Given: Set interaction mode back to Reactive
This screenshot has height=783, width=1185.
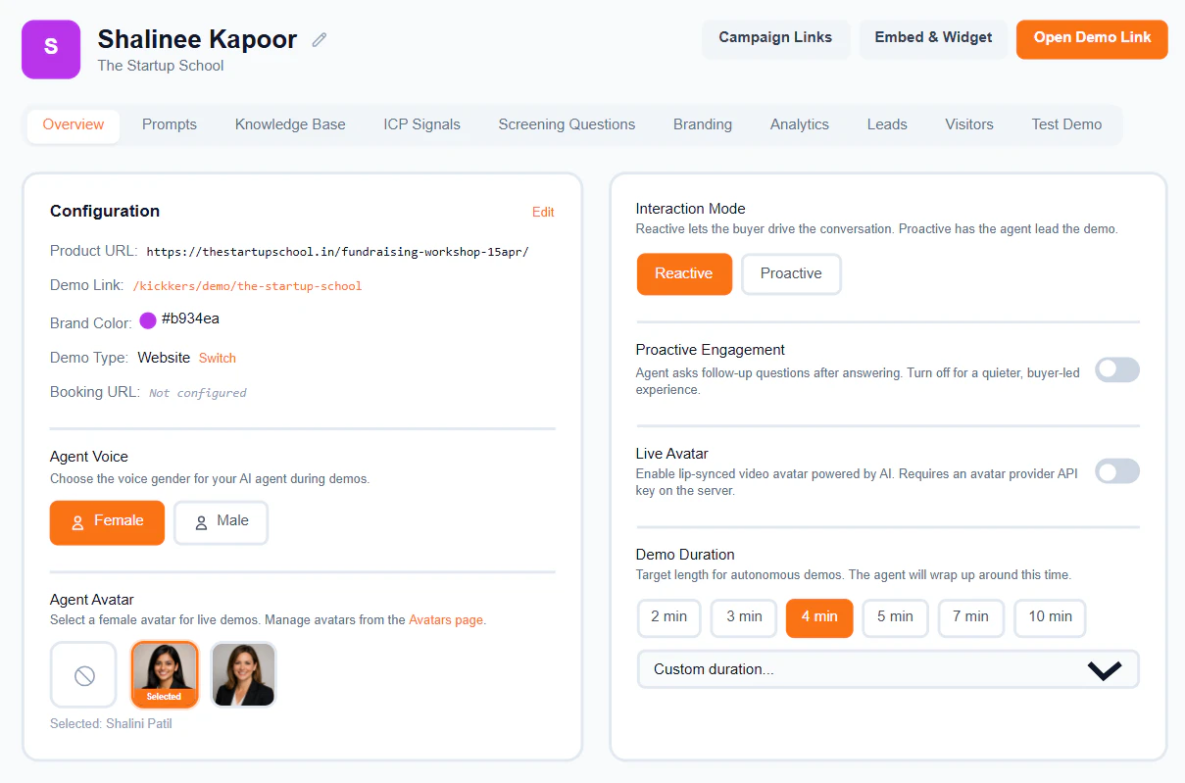Looking at the screenshot, I should click(x=684, y=274).
